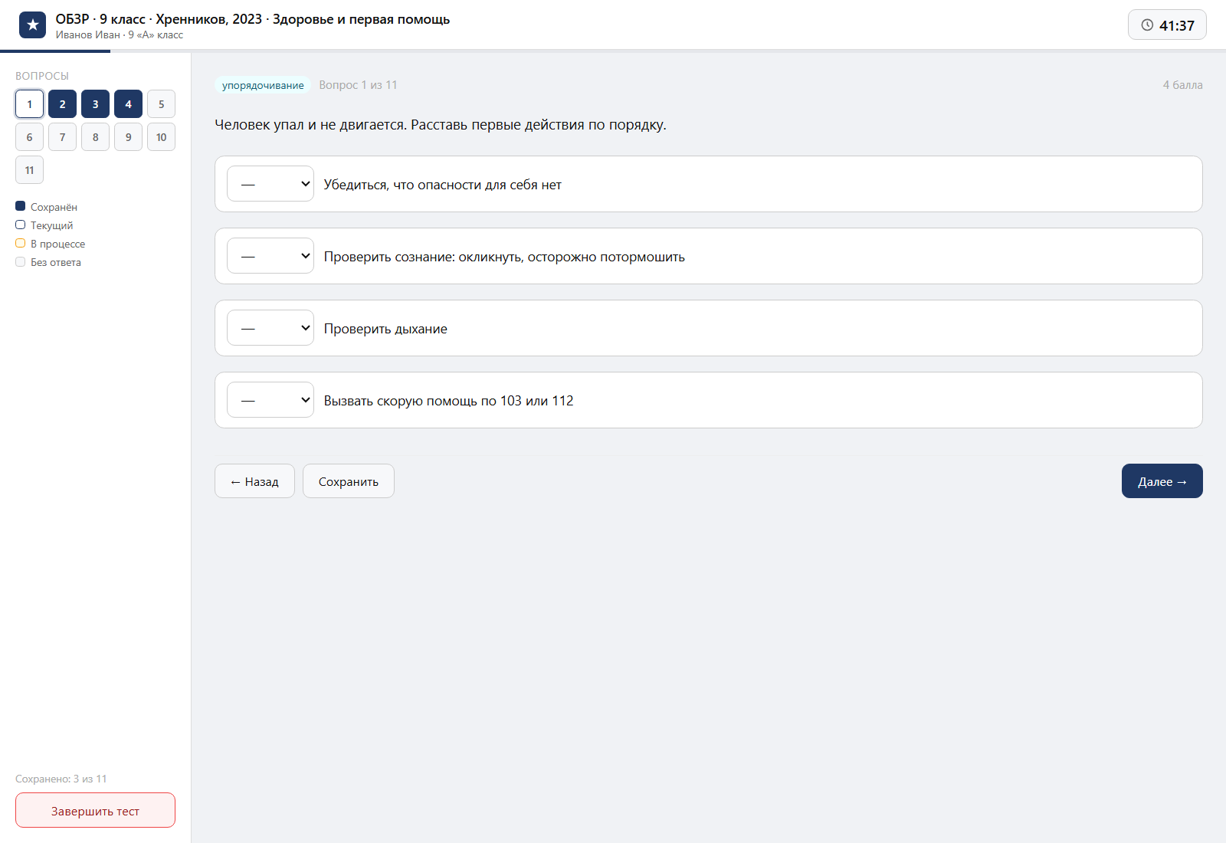Click the "Сохранён" legend marker

pyautogui.click(x=21, y=206)
